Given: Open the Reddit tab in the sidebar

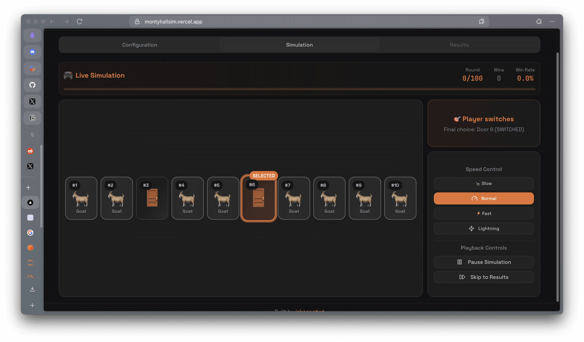Looking at the screenshot, I should click(x=30, y=151).
